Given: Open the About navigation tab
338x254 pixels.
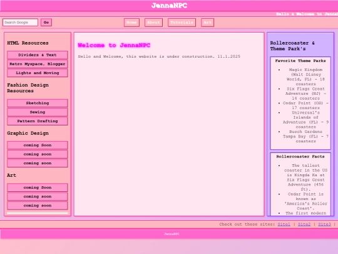Looking at the screenshot, I should click(x=153, y=23).
